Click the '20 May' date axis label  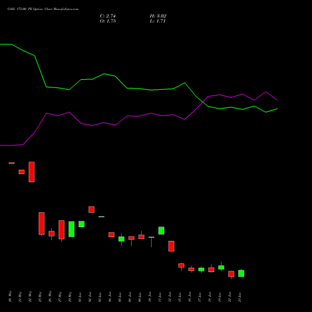(x=10, y=296)
